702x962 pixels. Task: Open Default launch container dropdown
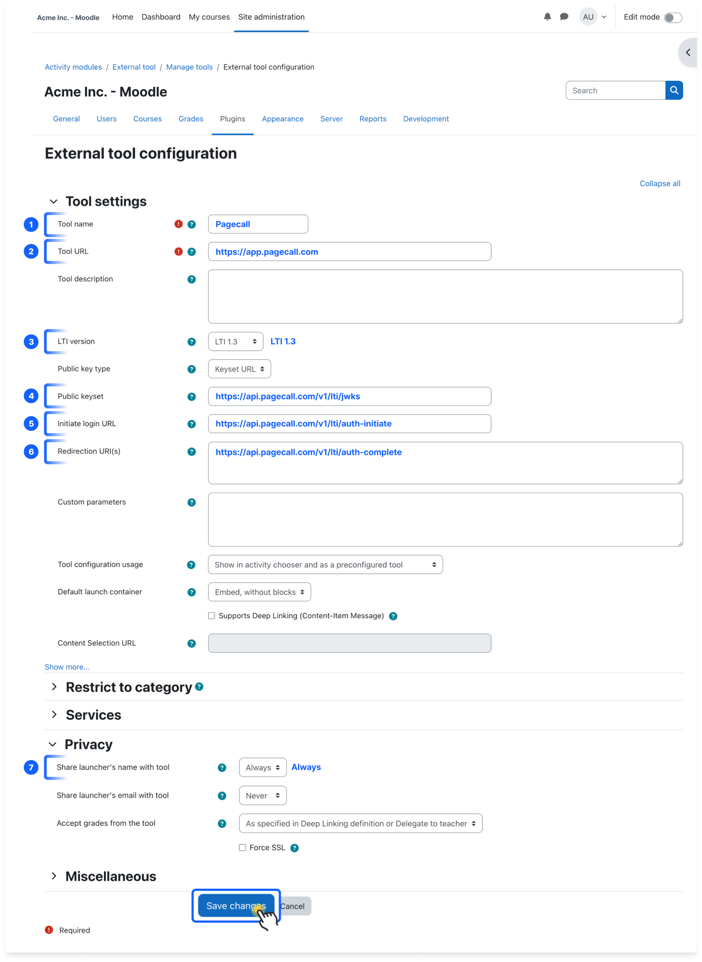(x=259, y=592)
